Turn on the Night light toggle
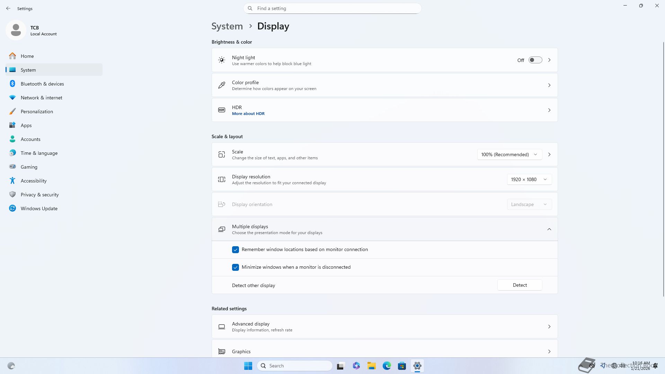 [535, 60]
